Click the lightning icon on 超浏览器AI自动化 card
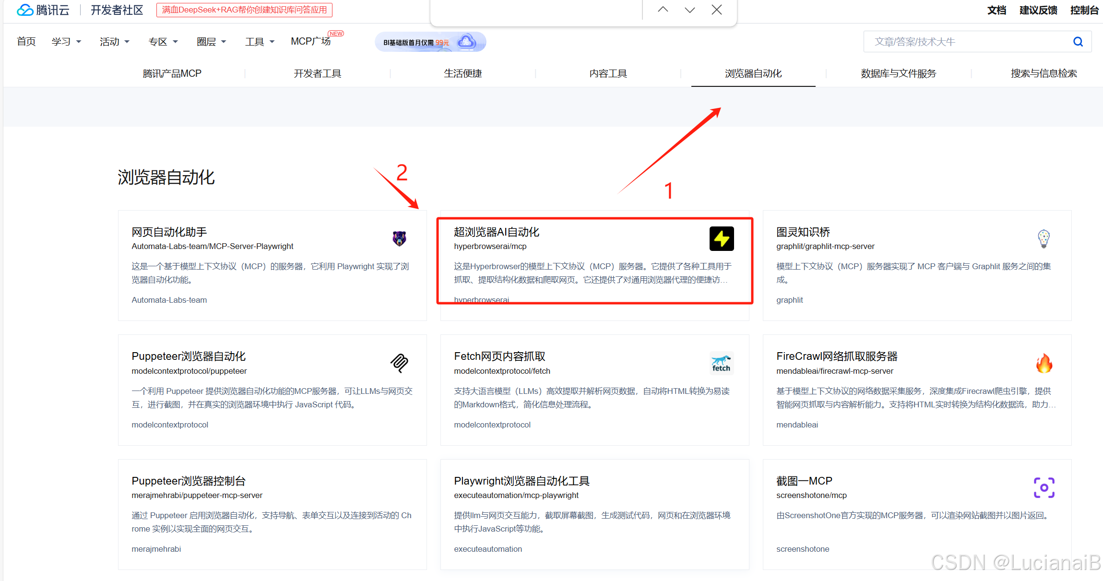 [721, 238]
